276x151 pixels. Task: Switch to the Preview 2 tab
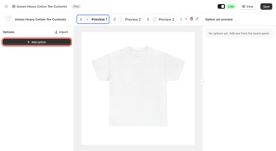point(127,19)
